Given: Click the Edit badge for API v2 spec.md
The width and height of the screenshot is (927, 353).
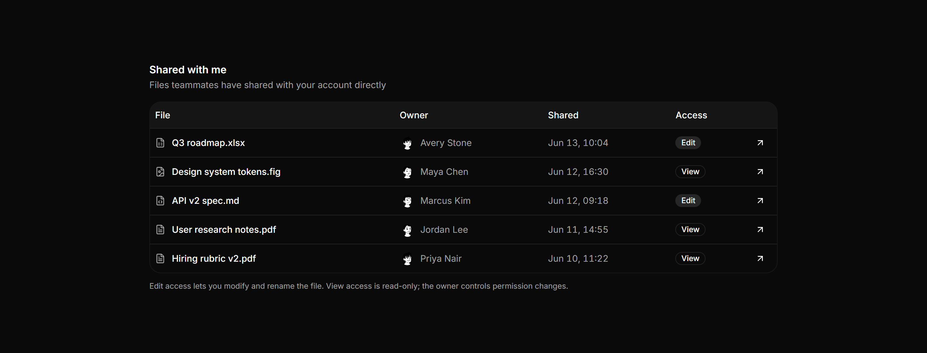Looking at the screenshot, I should point(688,201).
